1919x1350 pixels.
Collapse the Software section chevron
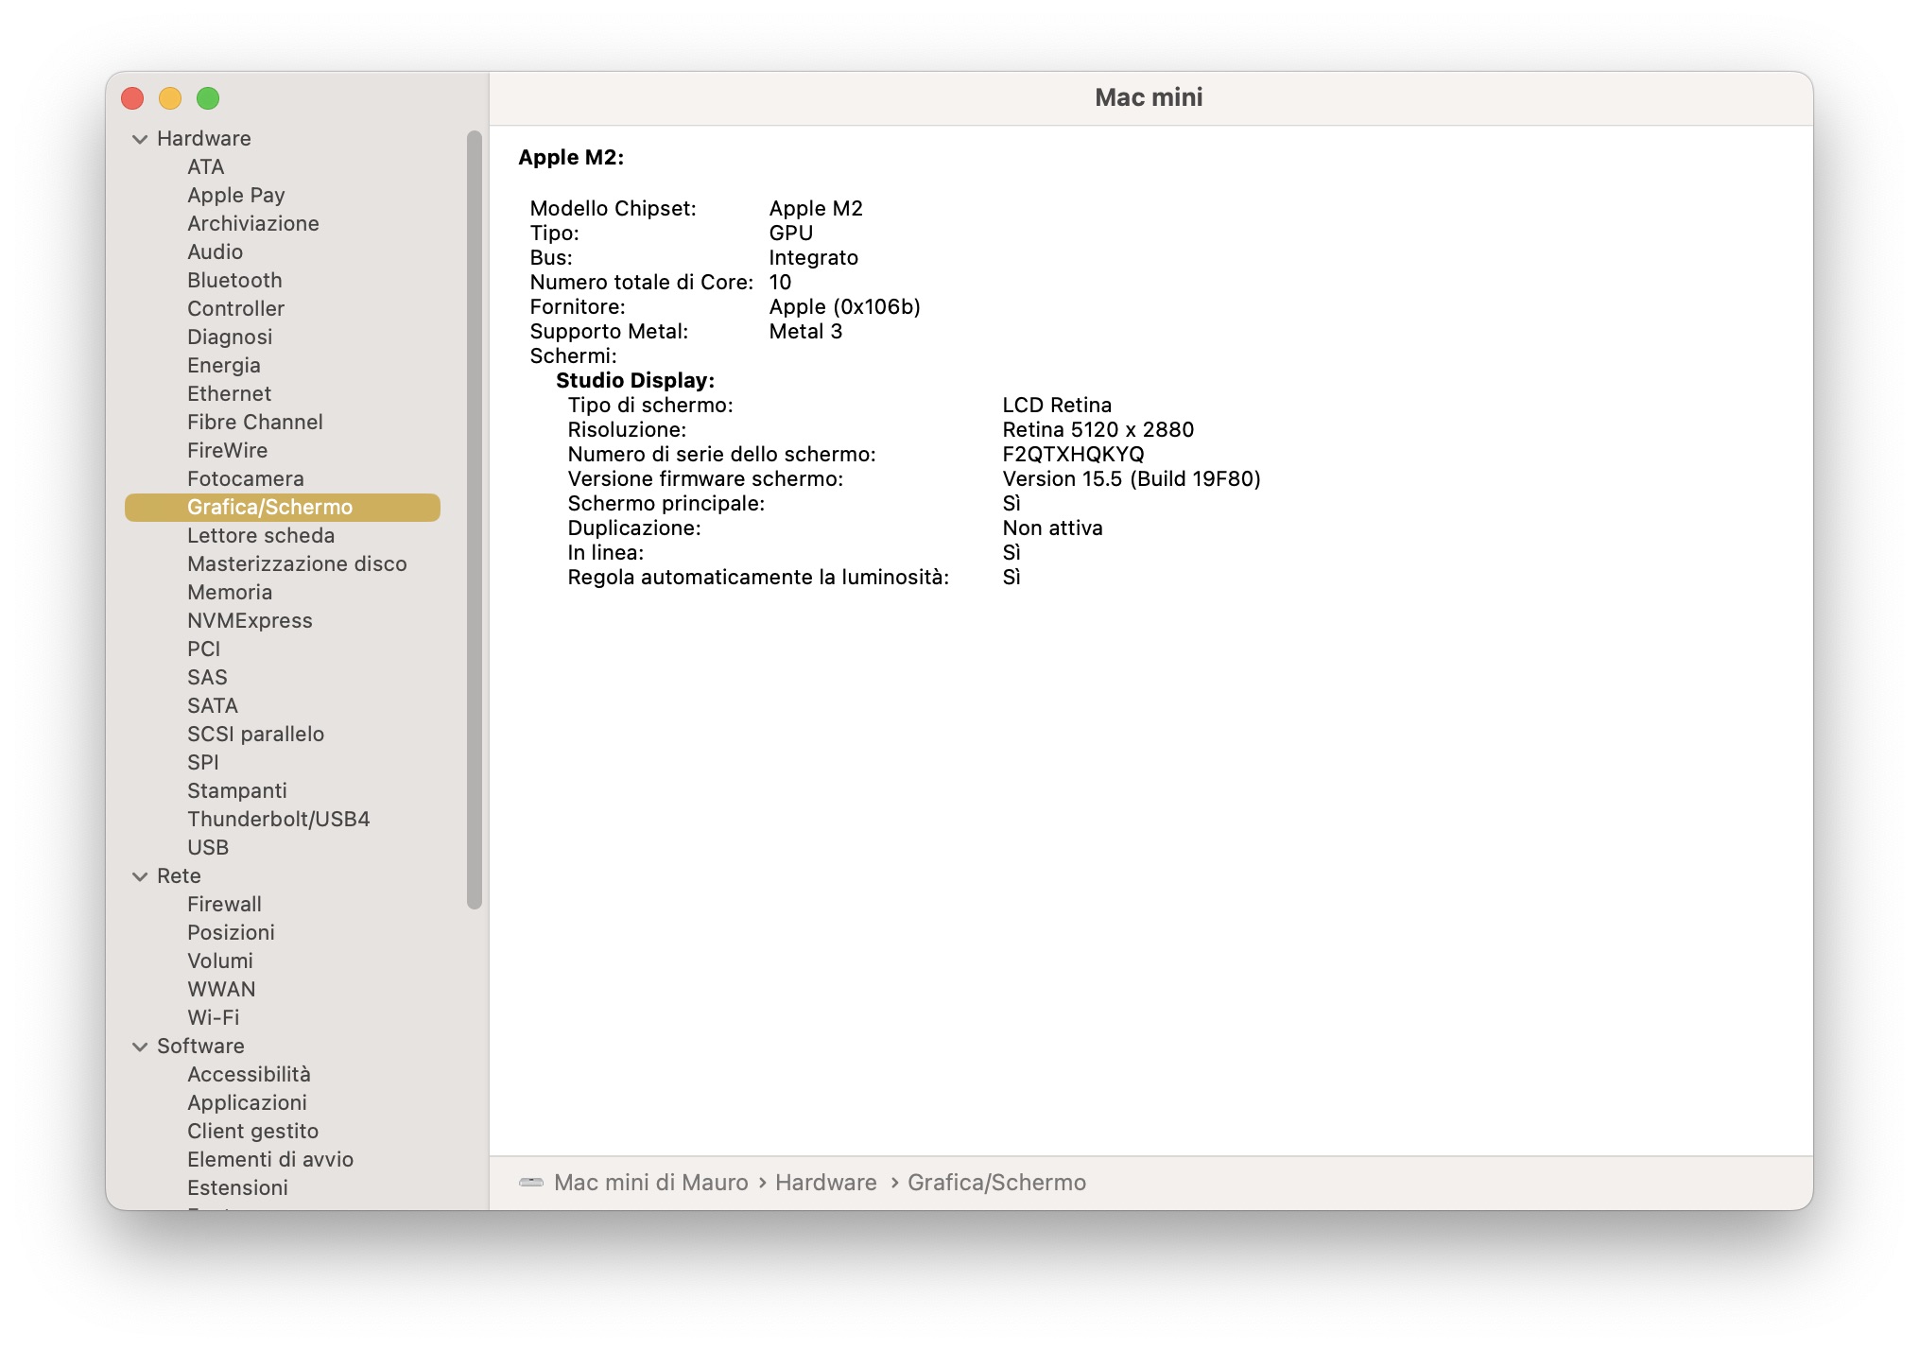pos(140,1047)
